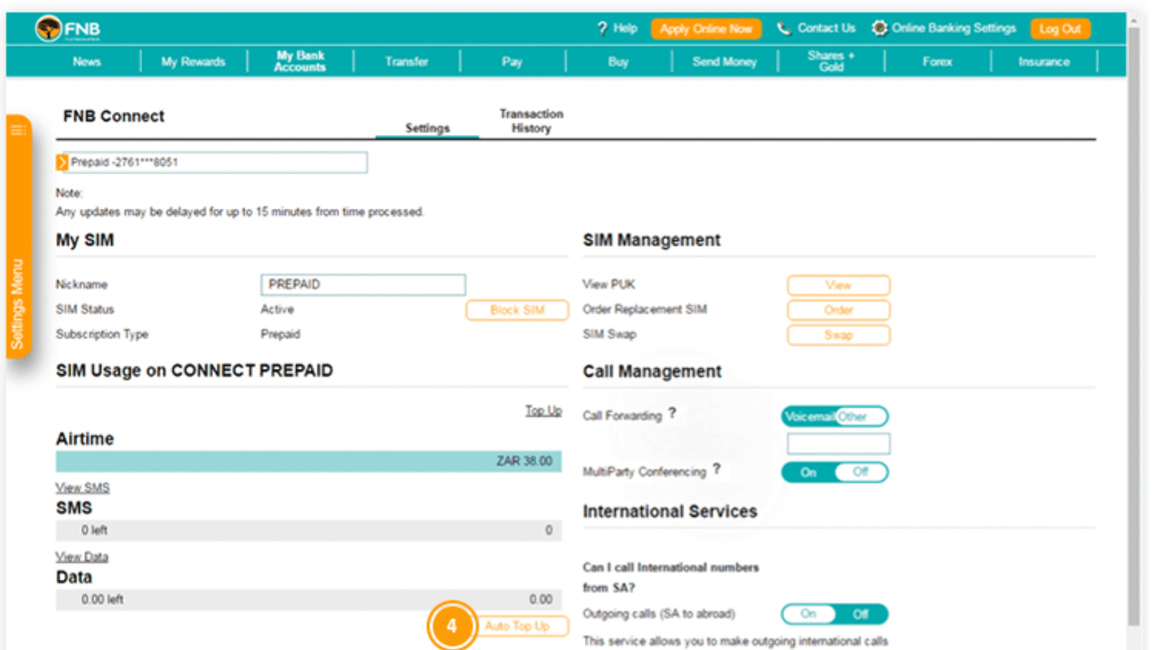1153x650 pixels.
Task: Open Help via the question mark icon
Action: (603, 29)
